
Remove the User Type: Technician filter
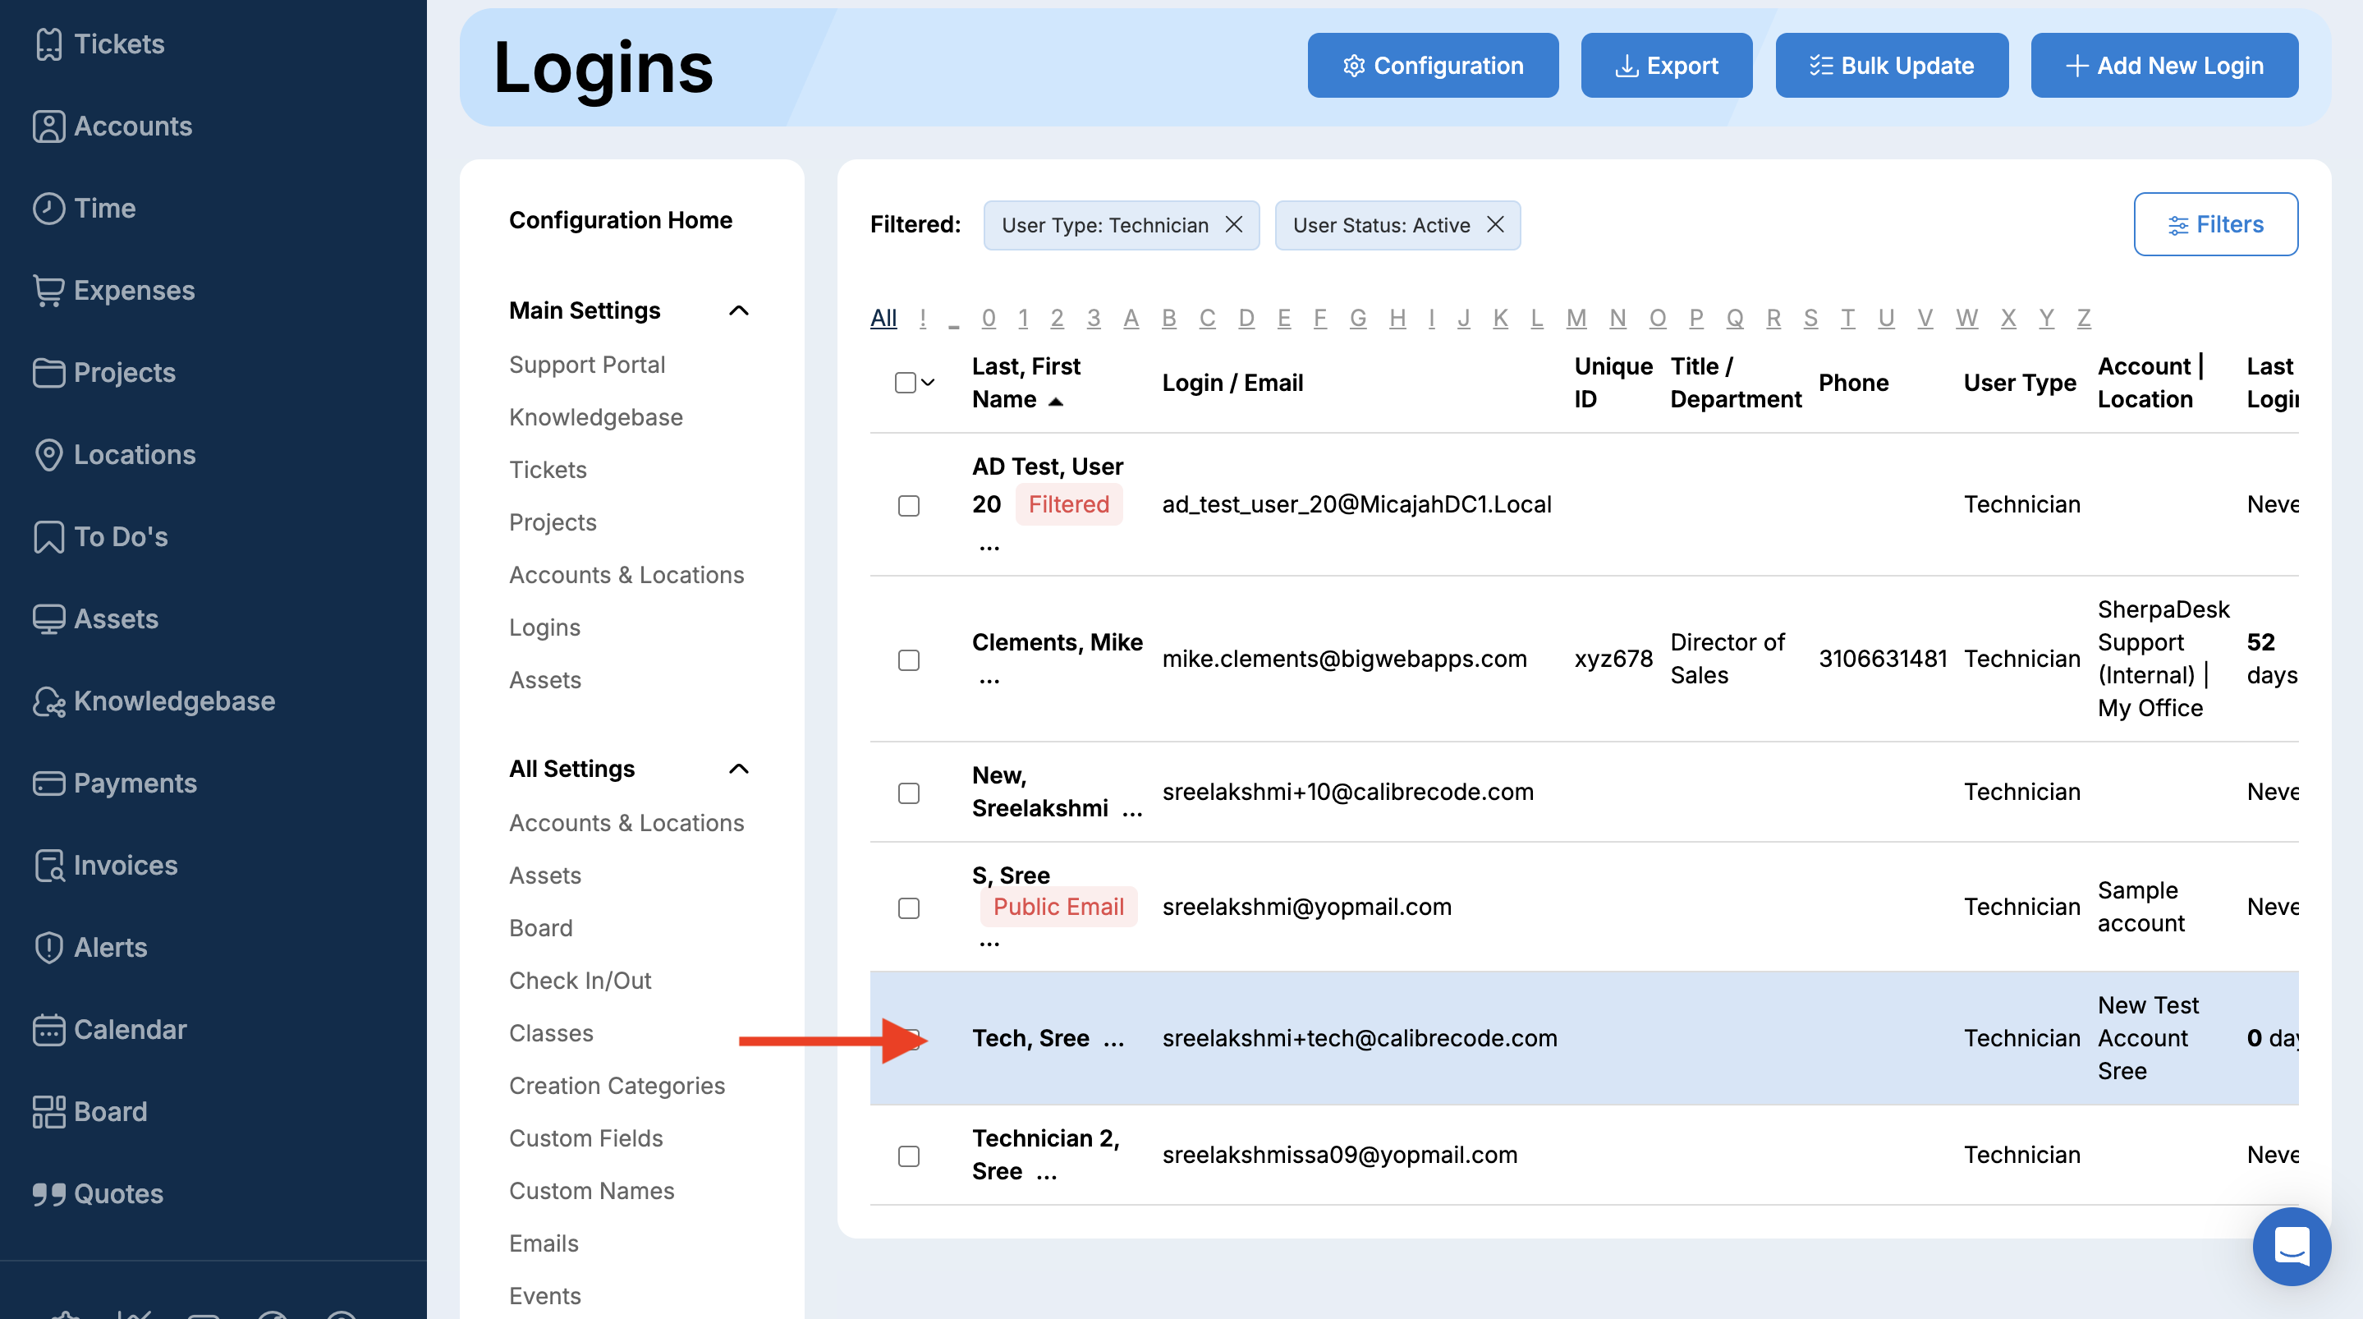[x=1234, y=225]
